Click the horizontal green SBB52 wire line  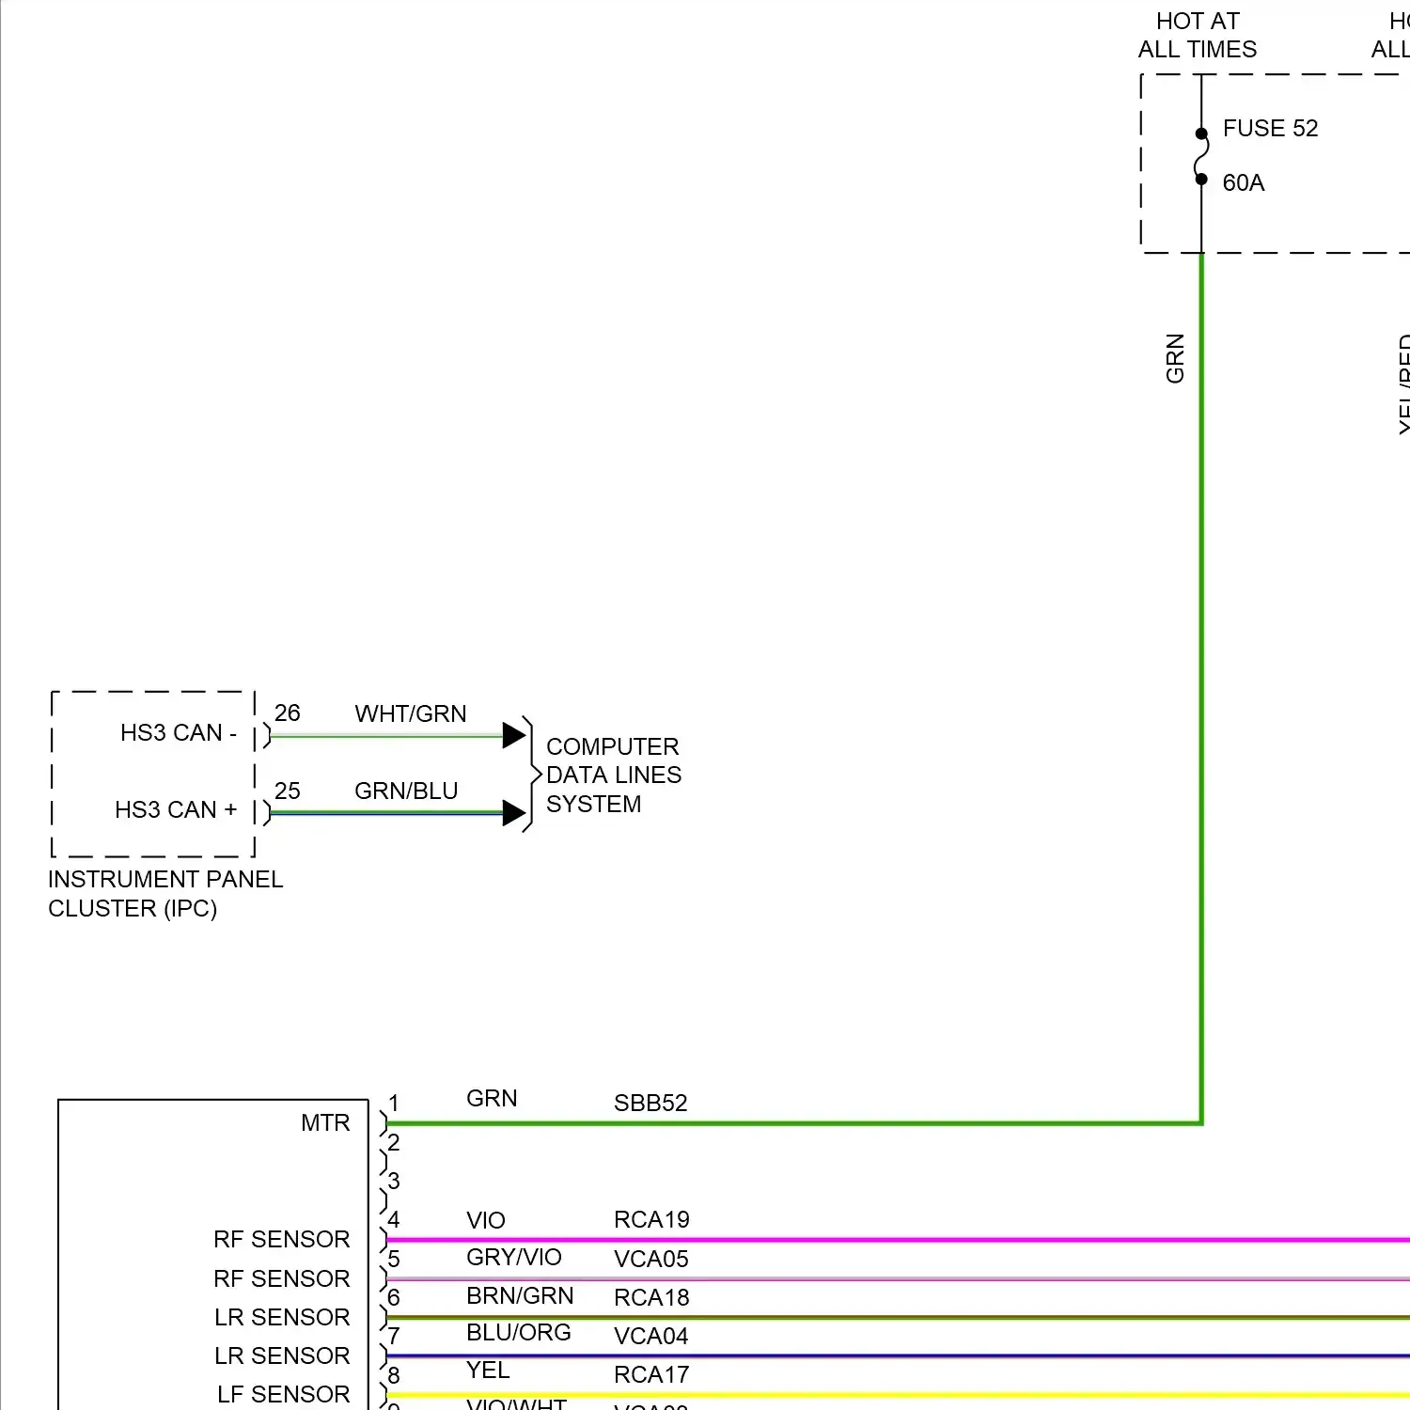pyautogui.click(x=794, y=1123)
